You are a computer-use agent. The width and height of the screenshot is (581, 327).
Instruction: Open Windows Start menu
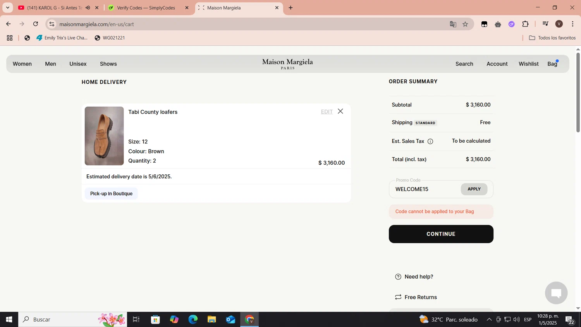coord(9,320)
